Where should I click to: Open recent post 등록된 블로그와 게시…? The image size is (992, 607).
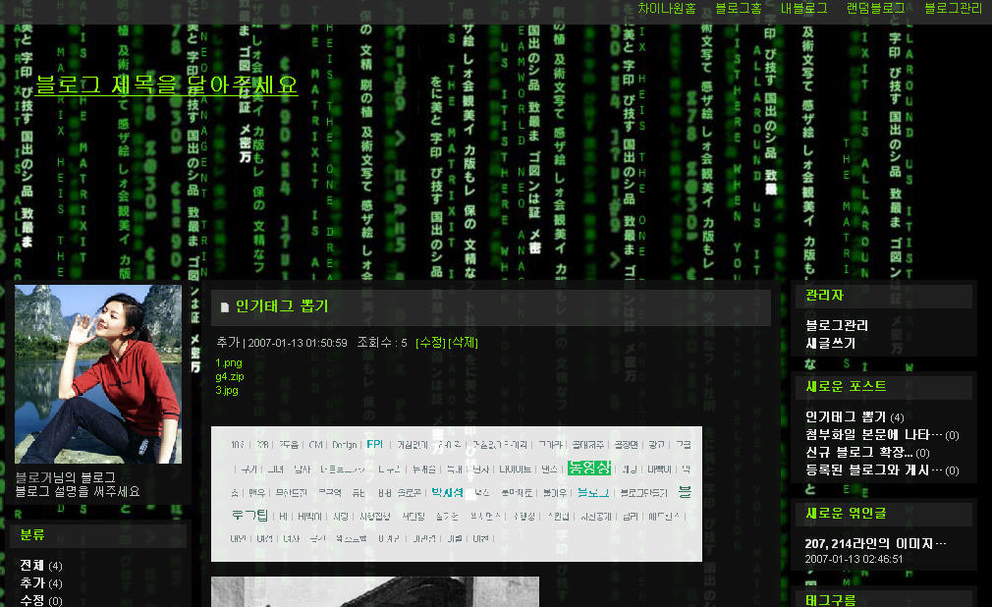(x=882, y=470)
